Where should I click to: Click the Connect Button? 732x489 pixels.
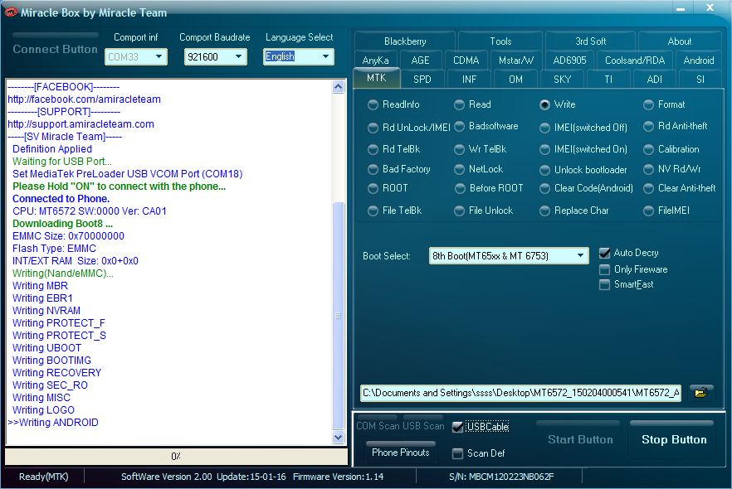click(55, 49)
